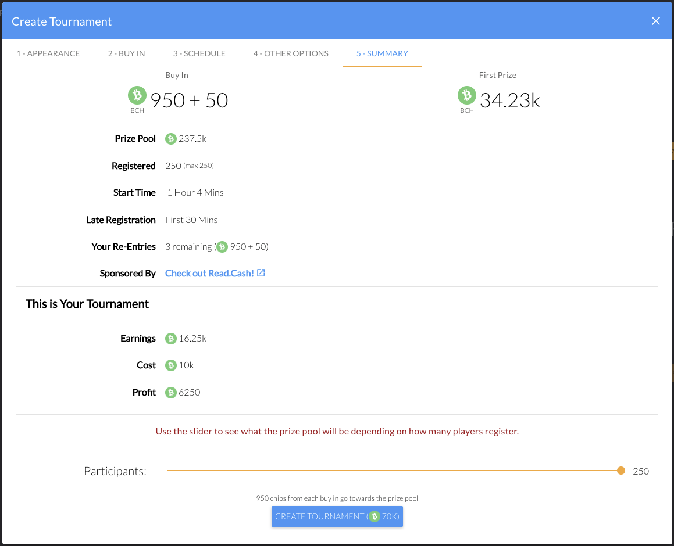674x546 pixels.
Task: Click the 237.5k Prize Pool value
Action: 192,139
